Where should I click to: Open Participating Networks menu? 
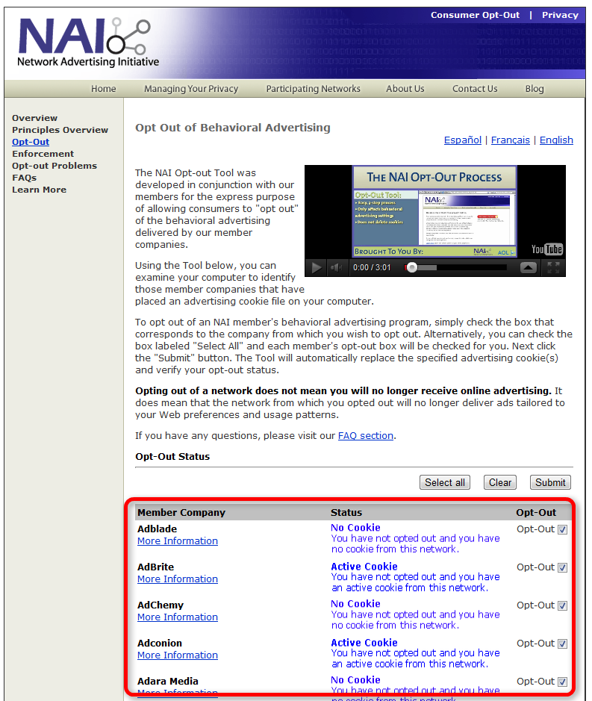pyautogui.click(x=313, y=89)
